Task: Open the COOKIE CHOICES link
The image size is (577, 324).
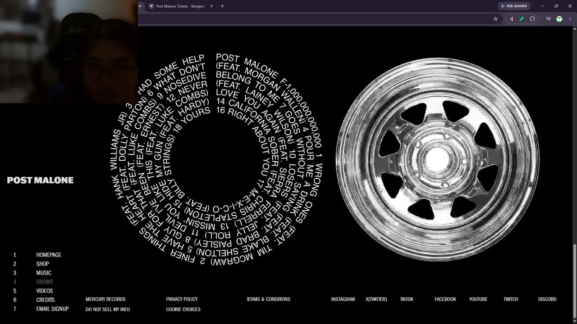Action: click(x=183, y=310)
